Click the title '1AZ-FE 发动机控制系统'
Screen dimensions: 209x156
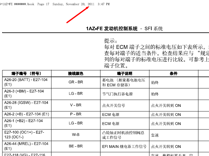click(x=112, y=28)
